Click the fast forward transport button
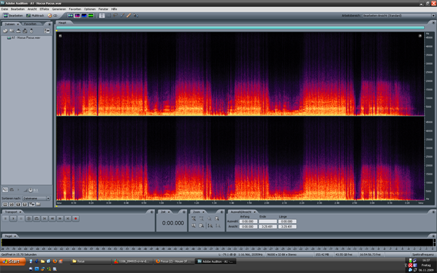Viewport: 437px width, 273px height. 60,218
